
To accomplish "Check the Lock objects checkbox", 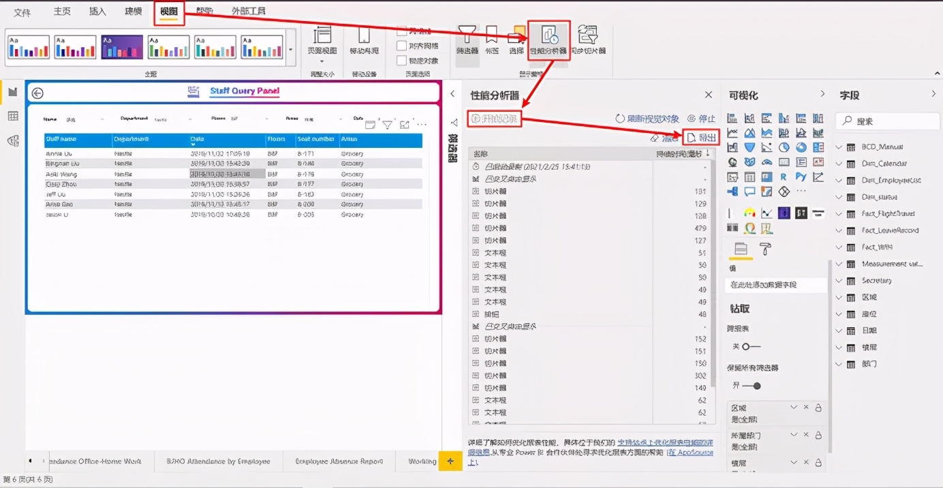I will 402,61.
